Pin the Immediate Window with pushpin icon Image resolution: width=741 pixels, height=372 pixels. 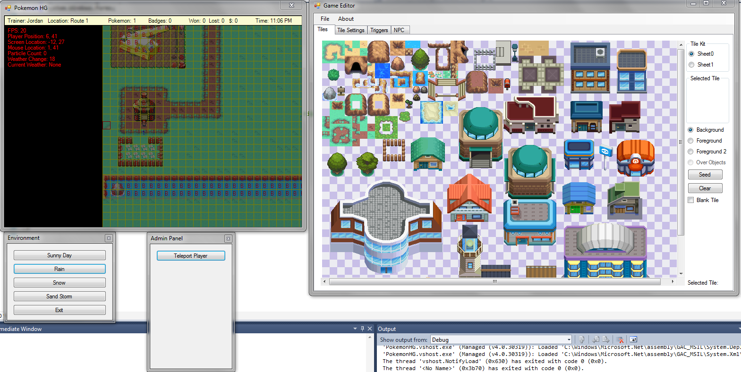coord(363,329)
